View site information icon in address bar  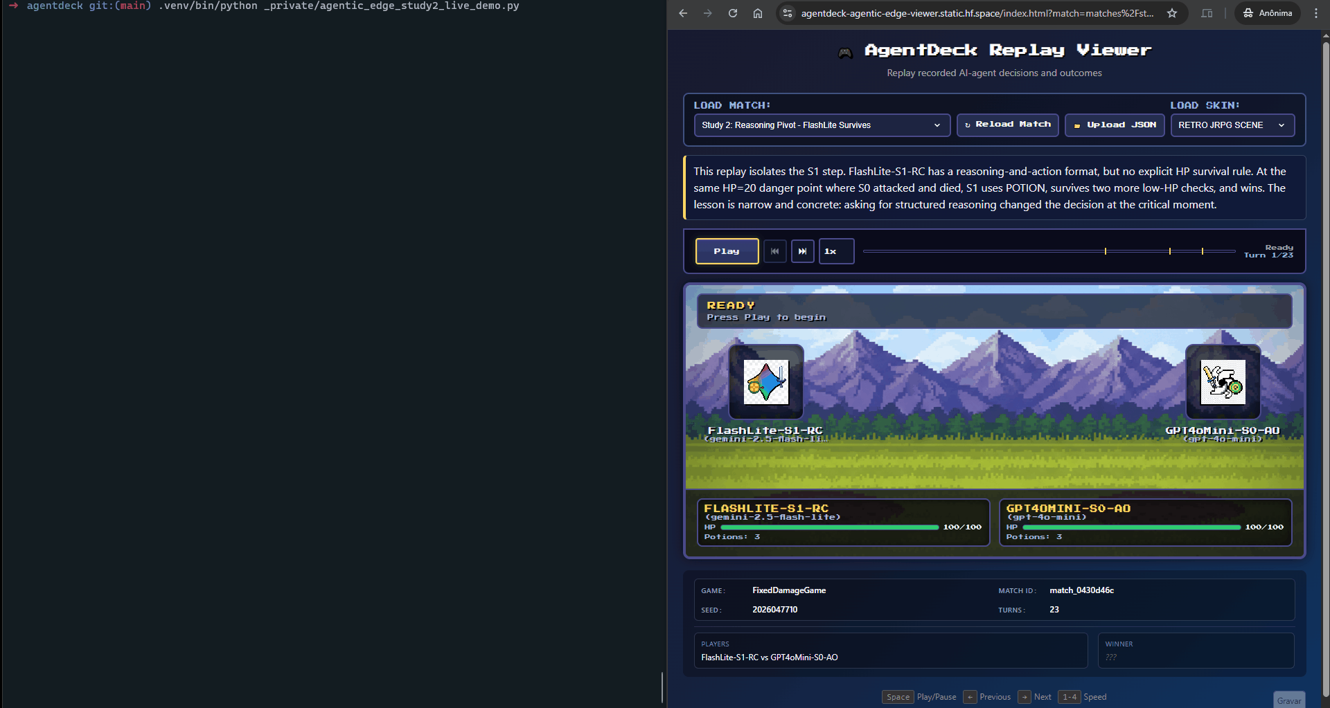786,13
